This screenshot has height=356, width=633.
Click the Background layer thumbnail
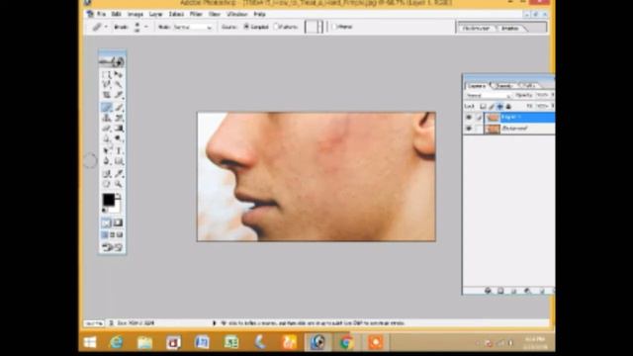point(493,129)
